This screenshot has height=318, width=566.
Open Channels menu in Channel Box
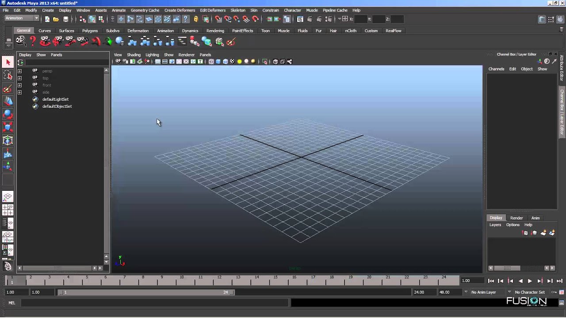pos(496,69)
